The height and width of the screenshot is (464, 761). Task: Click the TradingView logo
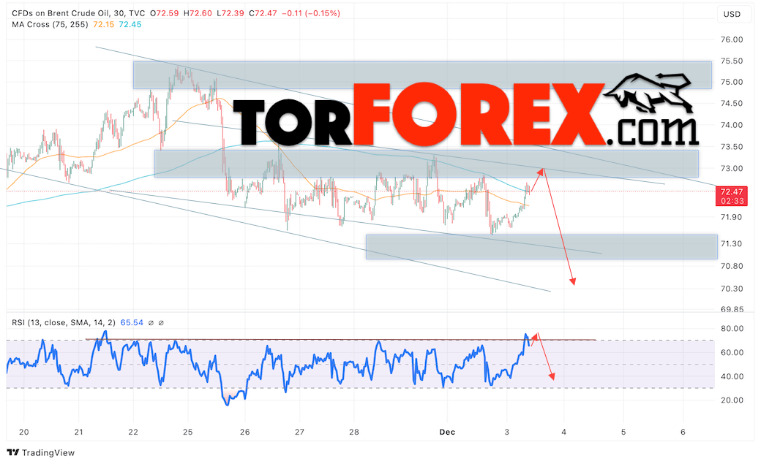coord(41,452)
